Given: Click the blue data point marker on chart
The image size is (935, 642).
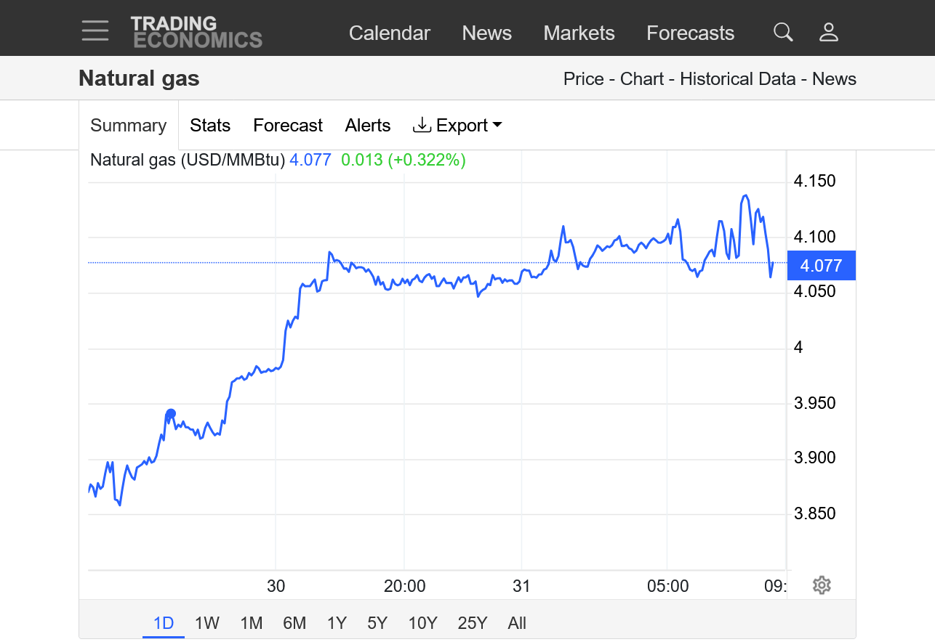Looking at the screenshot, I should tap(171, 413).
